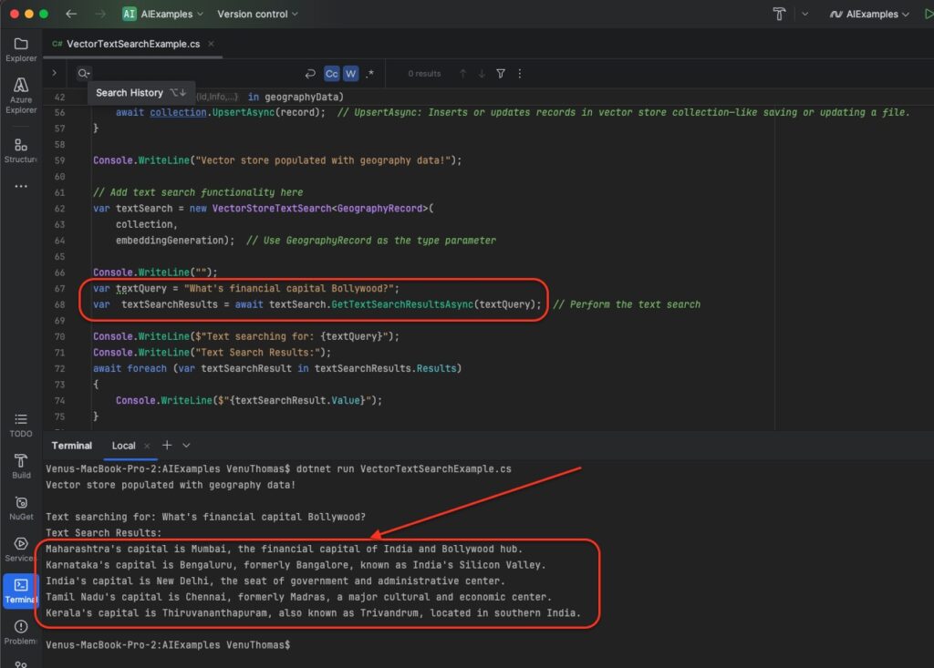Enable Regex (.*) search option

[369, 74]
